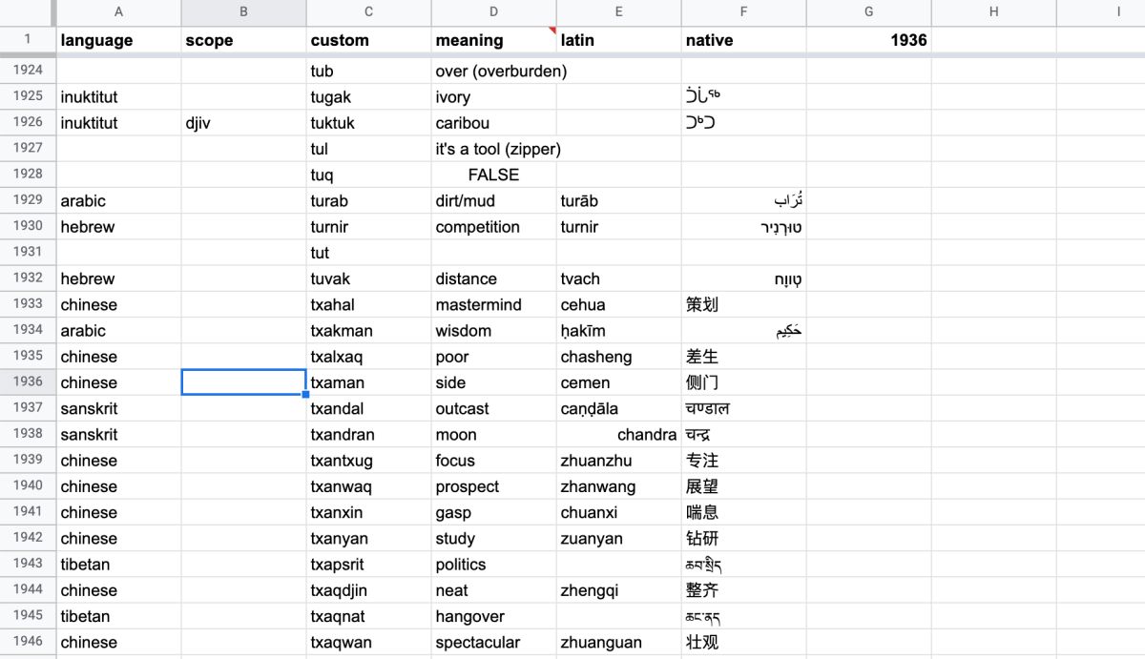The height and width of the screenshot is (659, 1145).
Task: Select the 'tuvak' cell
Action: 369,278
